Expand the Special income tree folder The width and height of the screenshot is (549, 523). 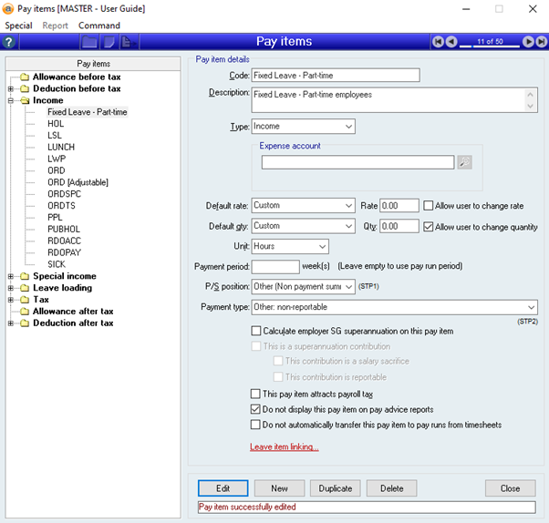pyautogui.click(x=11, y=276)
